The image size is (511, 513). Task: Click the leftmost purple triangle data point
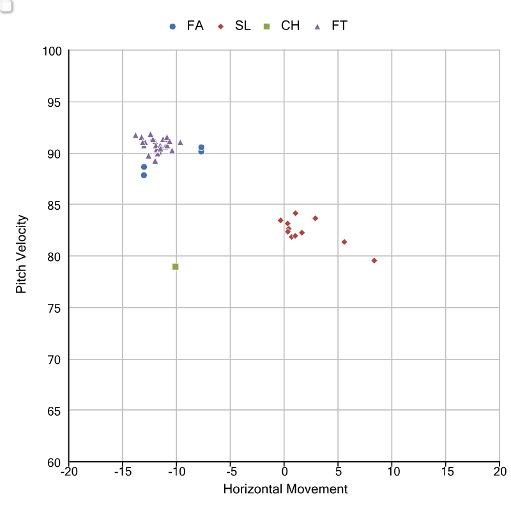click(135, 136)
